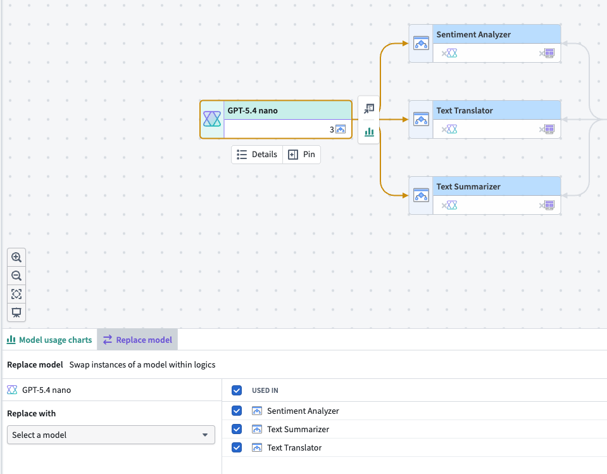The width and height of the screenshot is (607, 474).
Task: Click the Text Summarizer logic node icon
Action: 421,195
